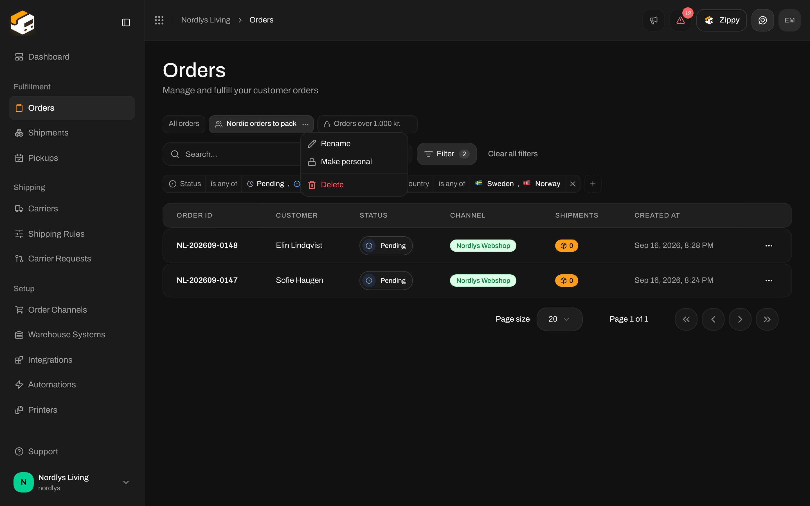Open row actions menu for NL-202609-0147
The width and height of the screenshot is (810, 506).
(x=768, y=281)
